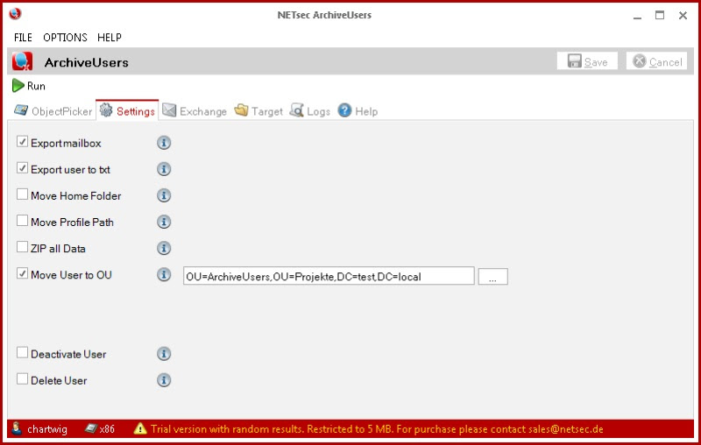701x445 pixels.
Task: Open the OPTIONS menu
Action: [65, 38]
